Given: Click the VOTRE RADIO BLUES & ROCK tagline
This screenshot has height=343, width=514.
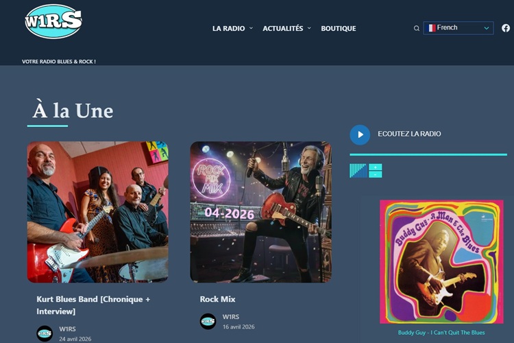Looking at the screenshot, I should (x=59, y=61).
